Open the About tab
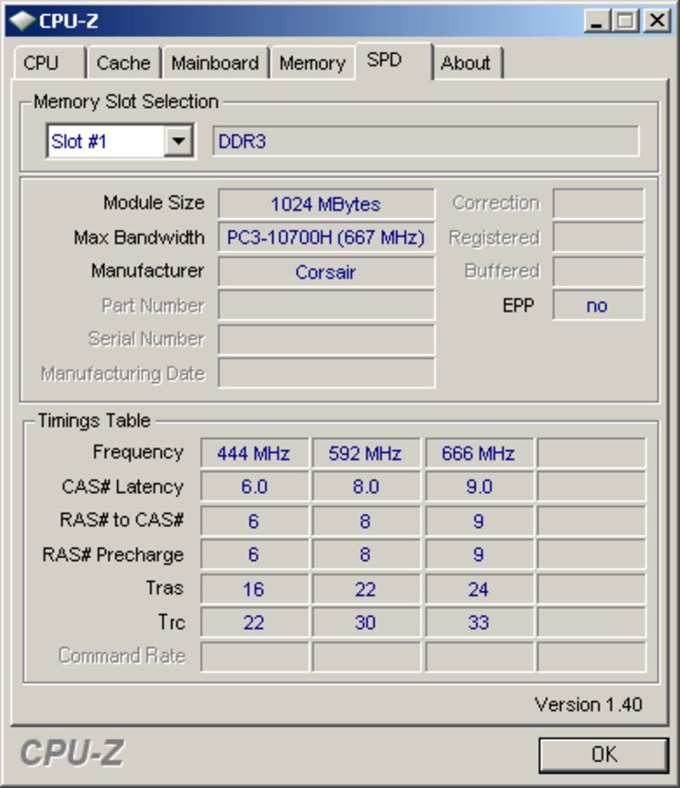The height and width of the screenshot is (788, 680). tap(467, 63)
